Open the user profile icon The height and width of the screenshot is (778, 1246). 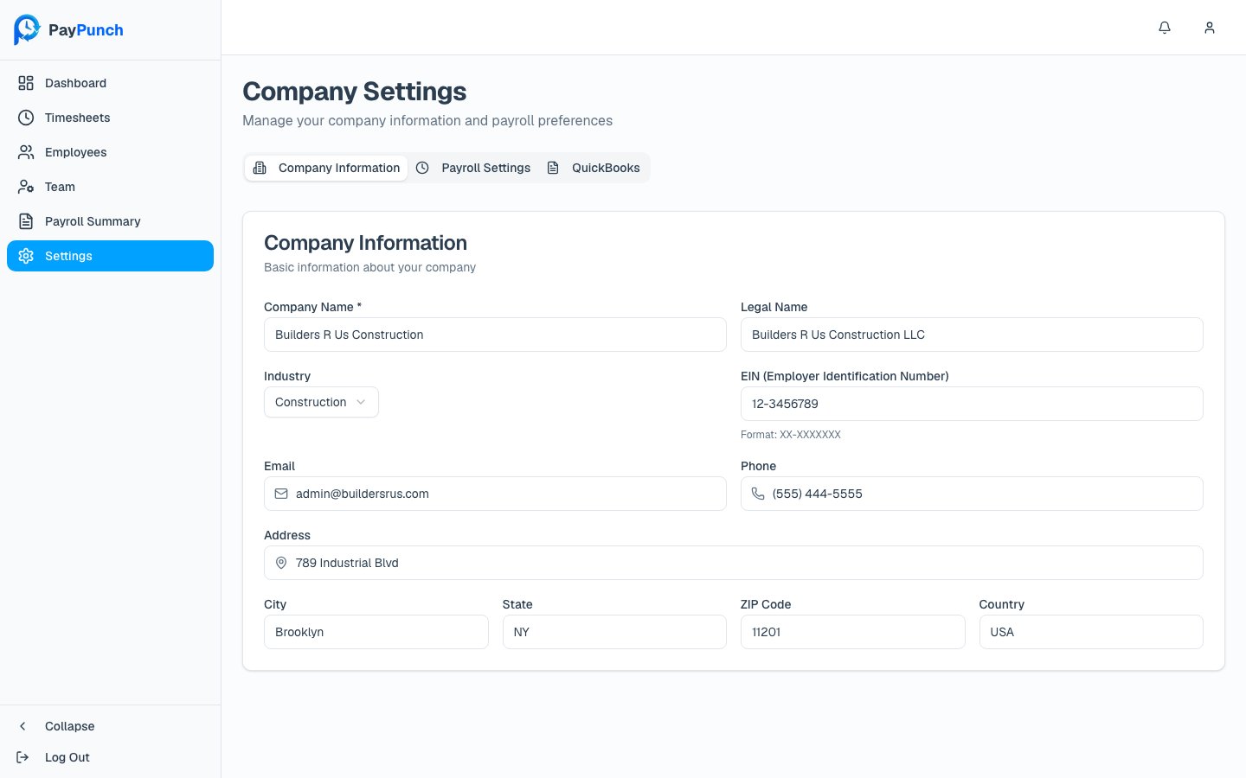1210,28
